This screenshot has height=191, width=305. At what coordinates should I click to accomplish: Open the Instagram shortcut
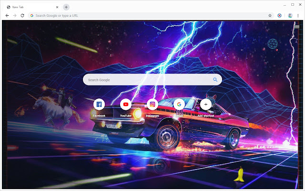[152, 104]
